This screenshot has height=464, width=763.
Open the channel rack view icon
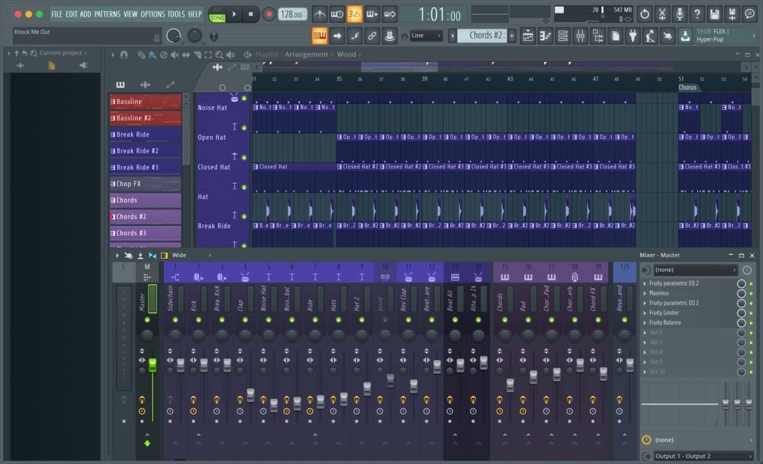click(563, 35)
